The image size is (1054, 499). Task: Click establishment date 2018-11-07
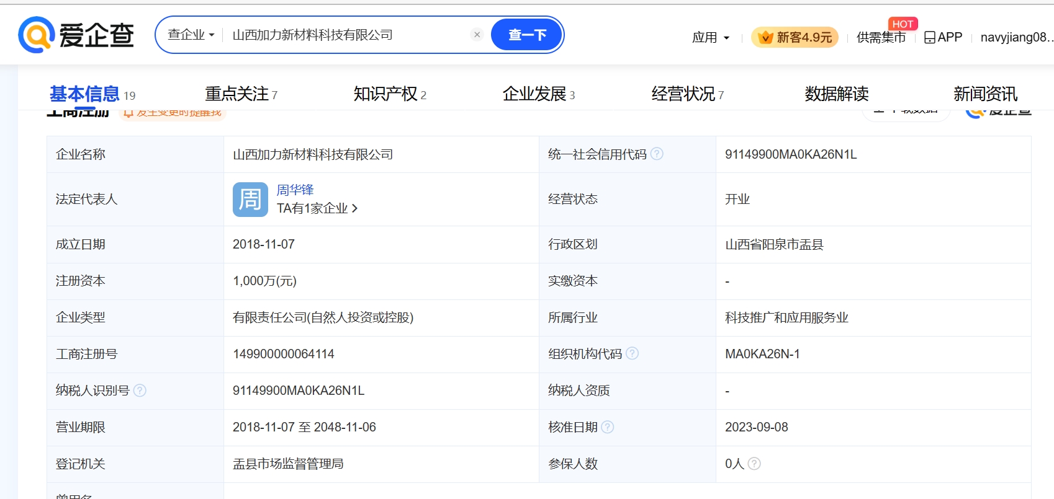(x=264, y=244)
